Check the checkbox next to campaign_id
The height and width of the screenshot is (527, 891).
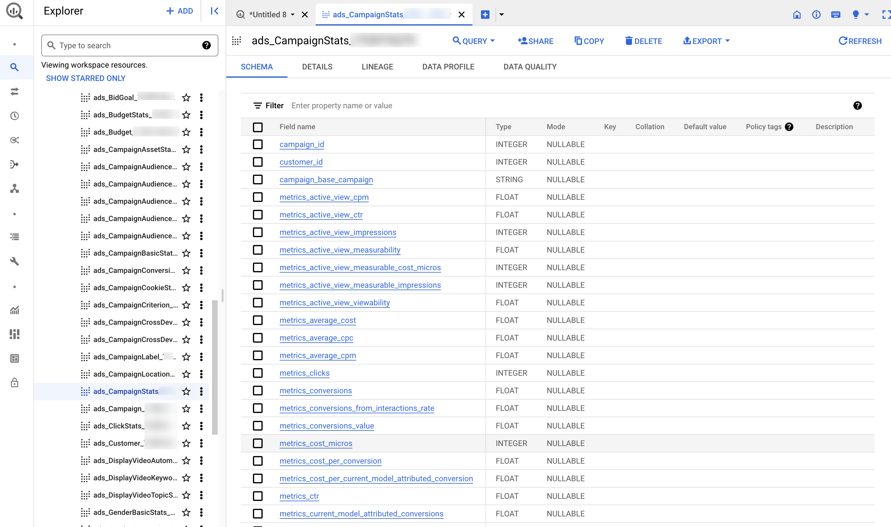pyautogui.click(x=257, y=144)
